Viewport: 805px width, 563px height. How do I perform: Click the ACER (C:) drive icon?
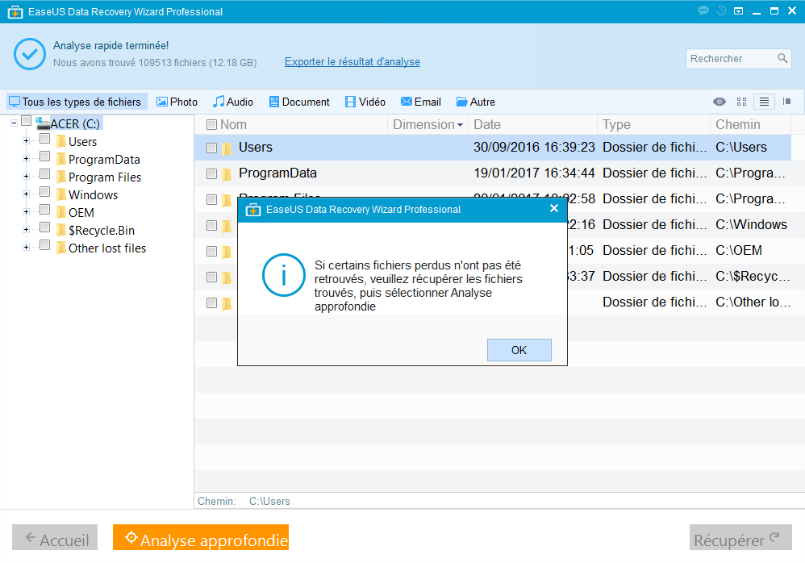pyautogui.click(x=42, y=123)
